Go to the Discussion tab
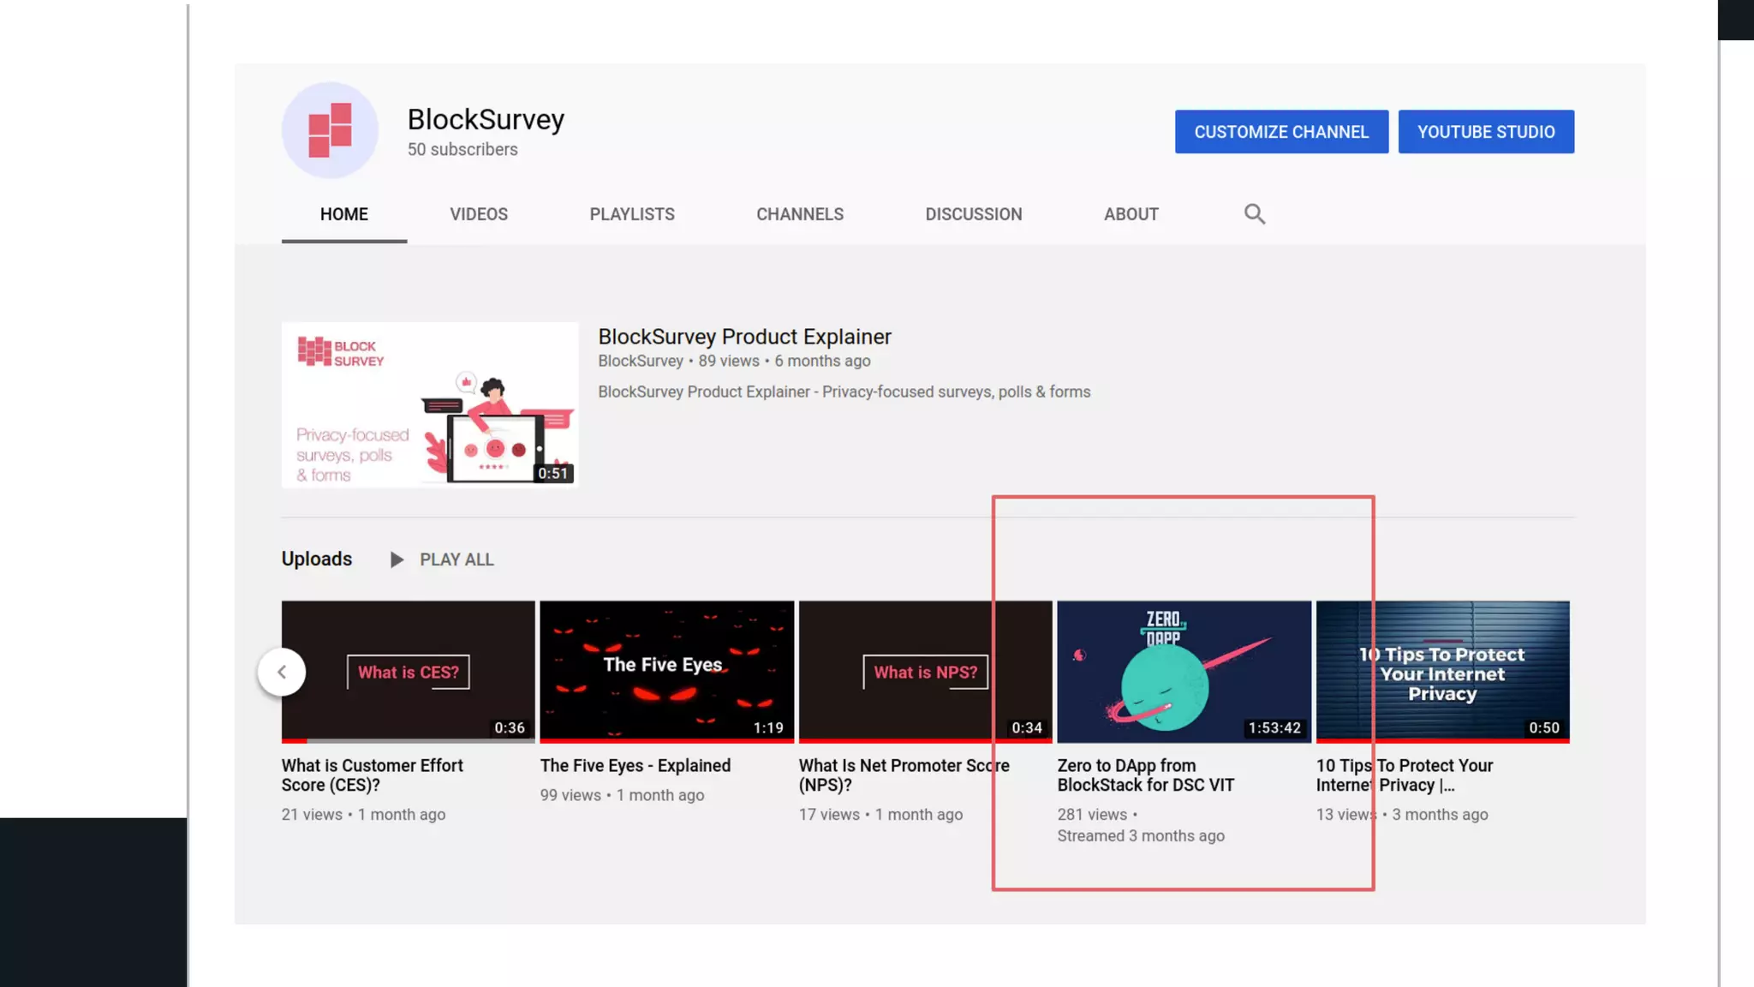The width and height of the screenshot is (1754, 987). (x=973, y=214)
